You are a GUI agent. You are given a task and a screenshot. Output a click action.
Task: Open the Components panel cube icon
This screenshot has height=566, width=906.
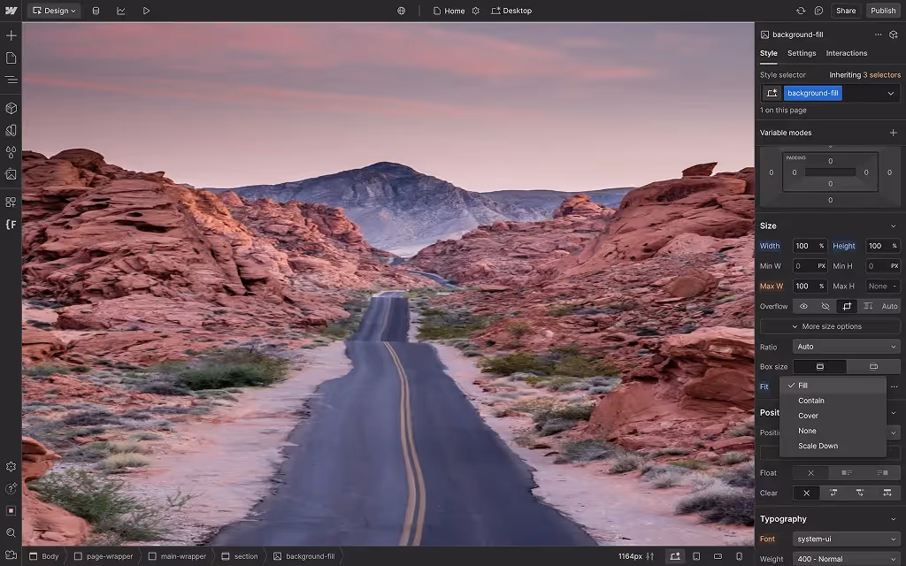11,107
